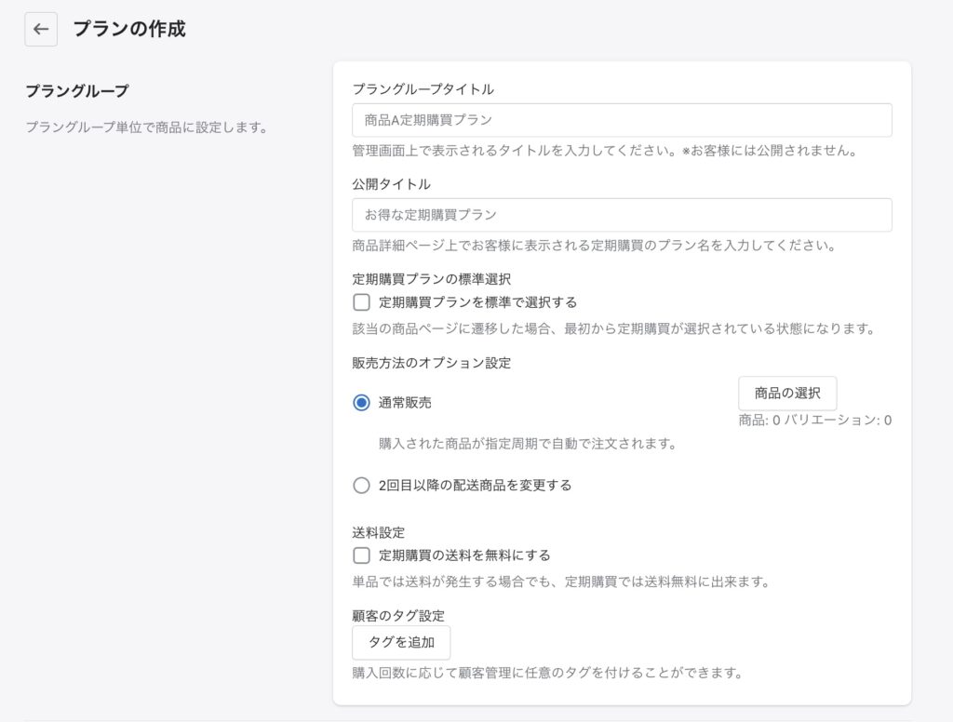Enable 定期購買プランを標準で選択する checkbox
The height and width of the screenshot is (722, 953).
(x=362, y=302)
